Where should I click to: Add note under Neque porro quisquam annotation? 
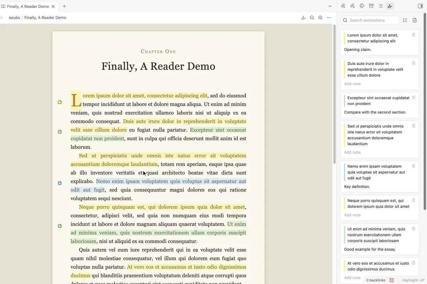tap(352, 215)
